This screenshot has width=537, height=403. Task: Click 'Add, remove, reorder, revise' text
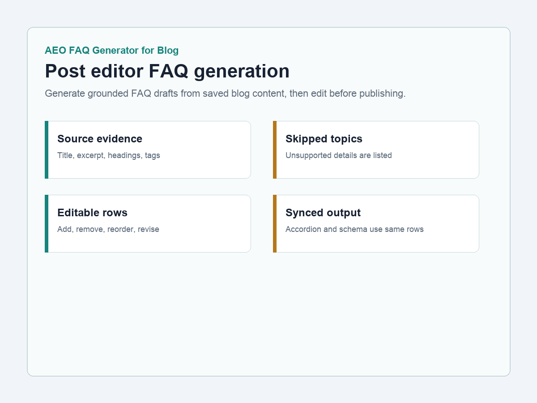[x=108, y=229]
